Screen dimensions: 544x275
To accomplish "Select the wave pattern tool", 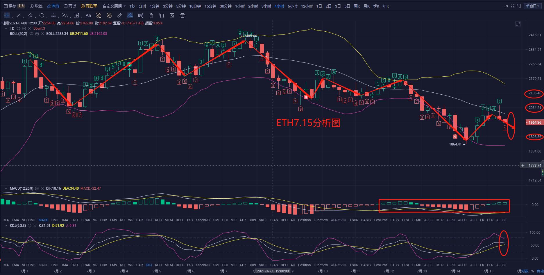I will point(65,15).
